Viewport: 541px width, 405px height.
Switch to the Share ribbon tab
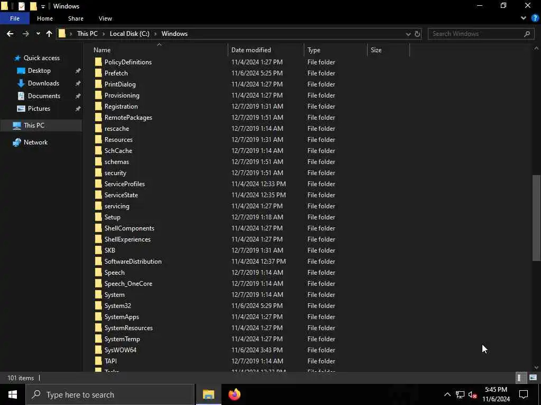(x=76, y=18)
